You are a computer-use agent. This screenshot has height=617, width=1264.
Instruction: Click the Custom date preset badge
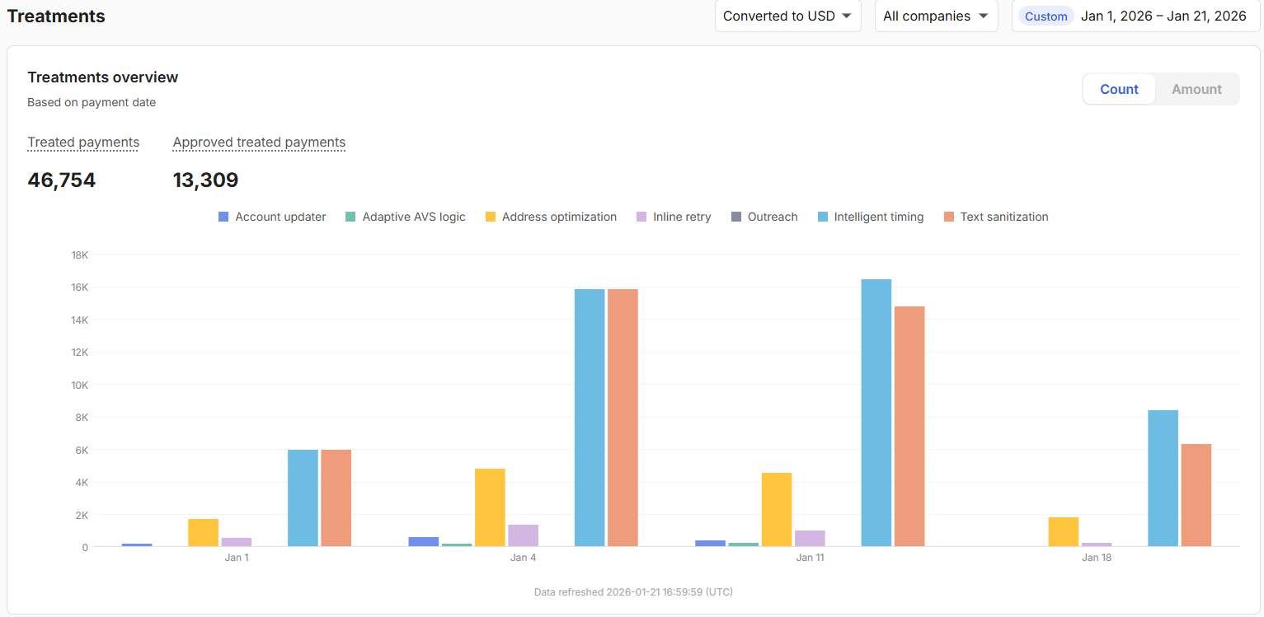point(1046,16)
